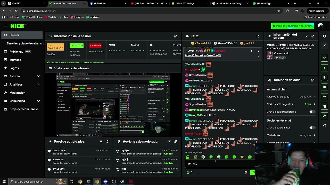Image resolution: width=330 pixels, height=185 pixels.
Task: Pop out the Chat panel
Action: pyautogui.click(x=258, y=36)
